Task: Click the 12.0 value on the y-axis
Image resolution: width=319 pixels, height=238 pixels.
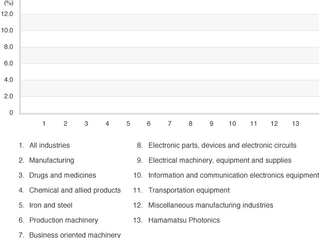Action: 7,14
